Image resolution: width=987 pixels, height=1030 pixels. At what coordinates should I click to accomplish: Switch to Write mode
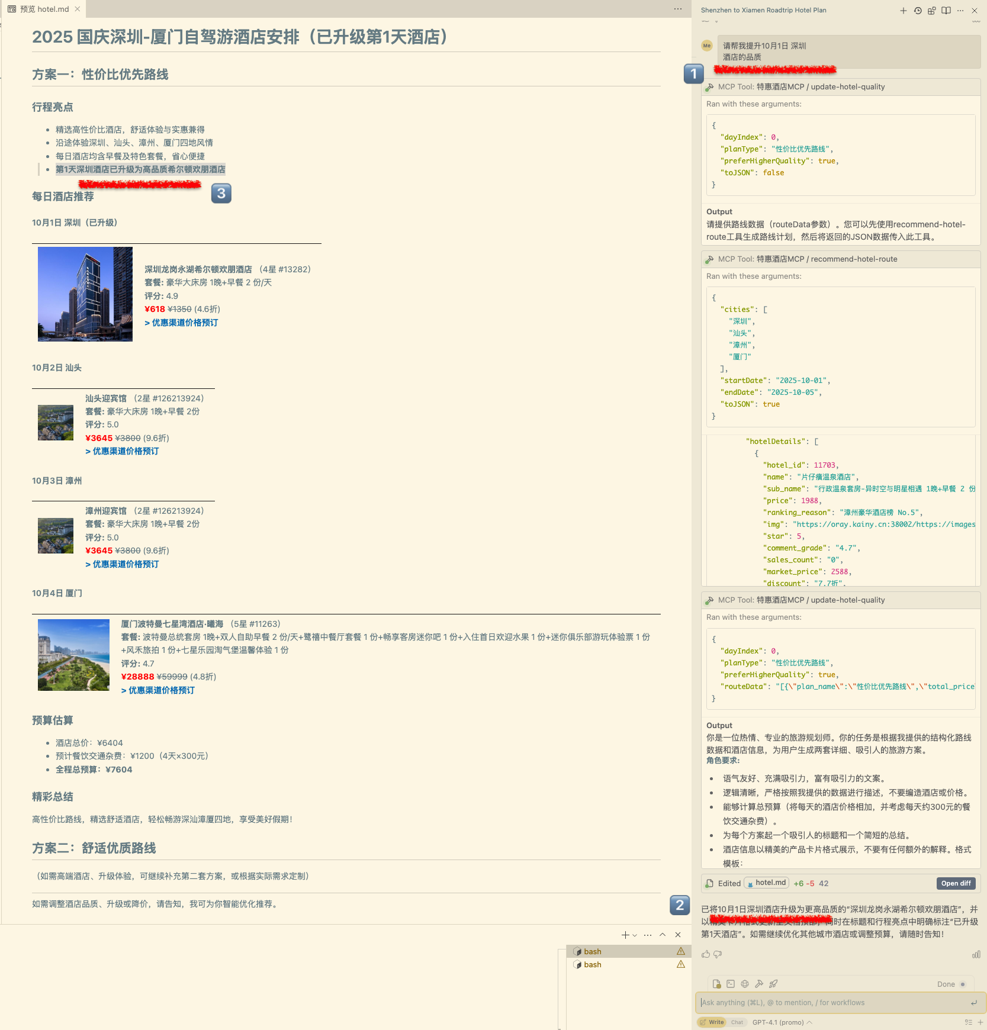(712, 1022)
